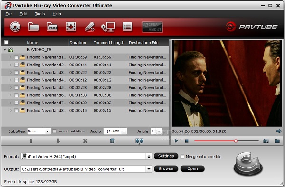Screen dimensions: 285x187
Task: Click the preview seek slider handle
Action: tap(236, 141)
